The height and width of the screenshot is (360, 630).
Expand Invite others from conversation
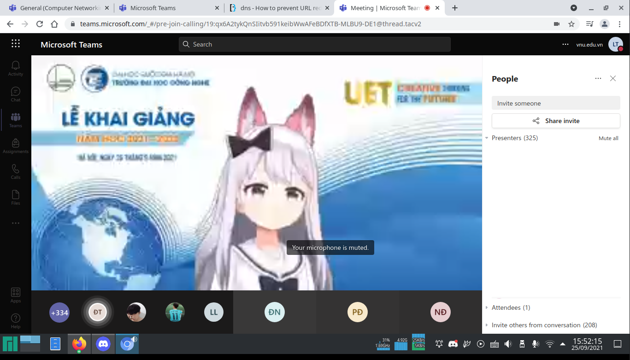pos(487,325)
